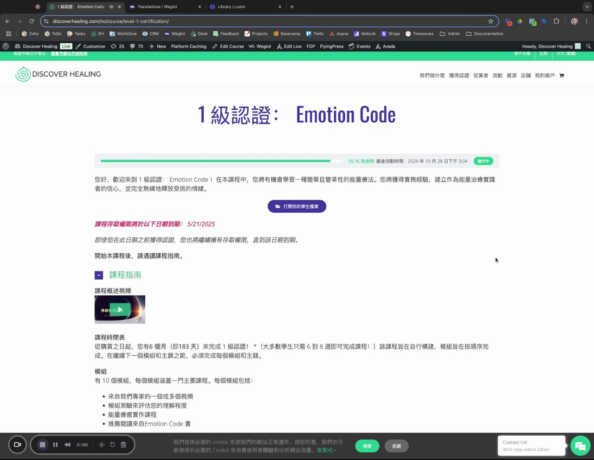Open the 中文 (繁體) language selector
The width and height of the screenshot is (594, 460).
click(566, 54)
